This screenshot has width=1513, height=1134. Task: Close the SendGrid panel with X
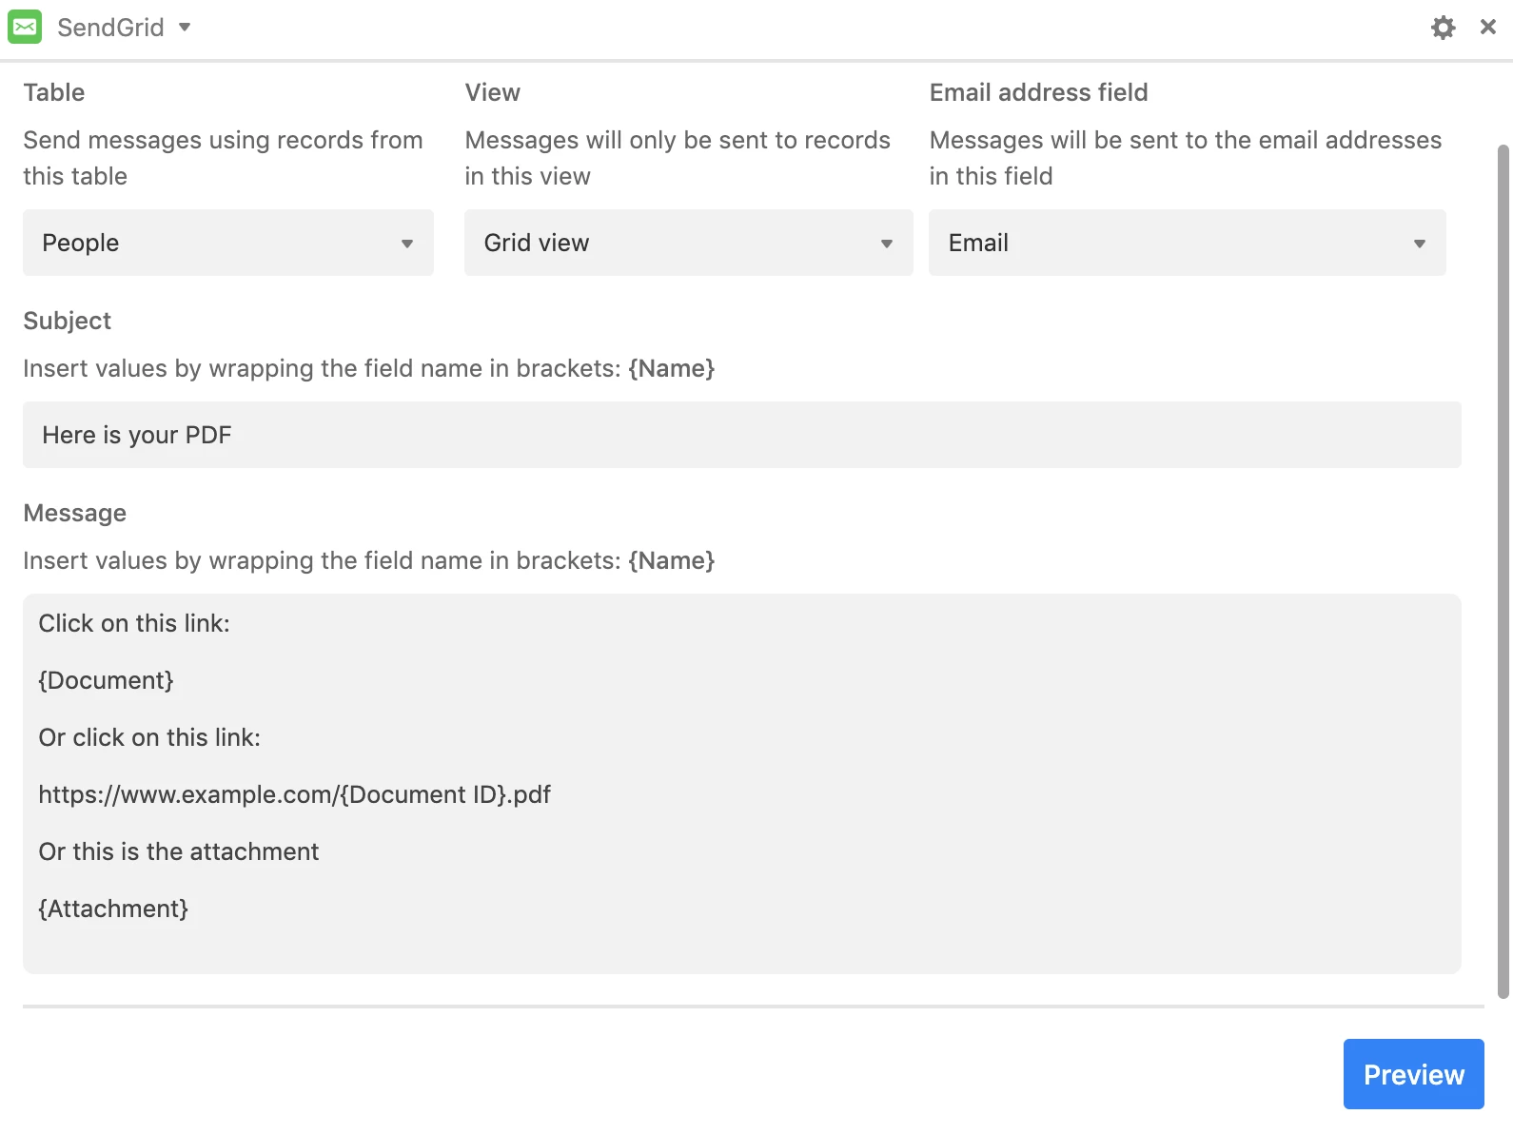(1488, 28)
